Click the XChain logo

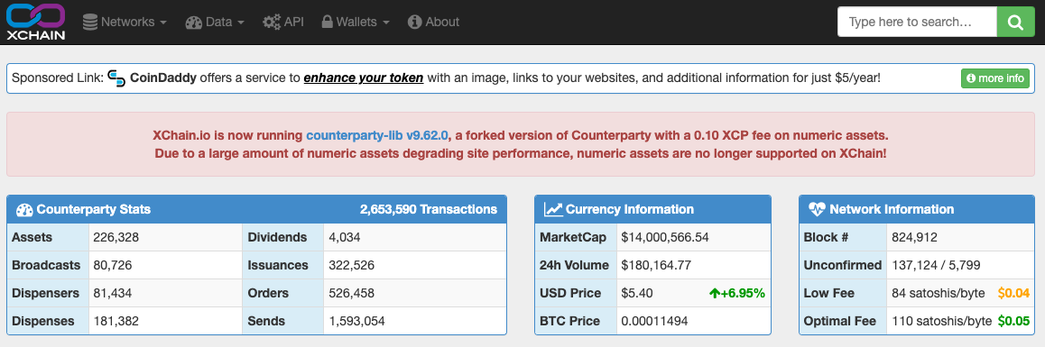[35, 22]
